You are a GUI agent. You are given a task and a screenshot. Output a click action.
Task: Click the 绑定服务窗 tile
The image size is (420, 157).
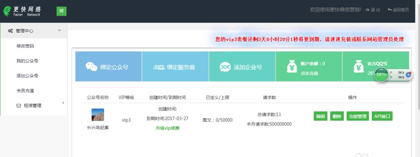175,66
